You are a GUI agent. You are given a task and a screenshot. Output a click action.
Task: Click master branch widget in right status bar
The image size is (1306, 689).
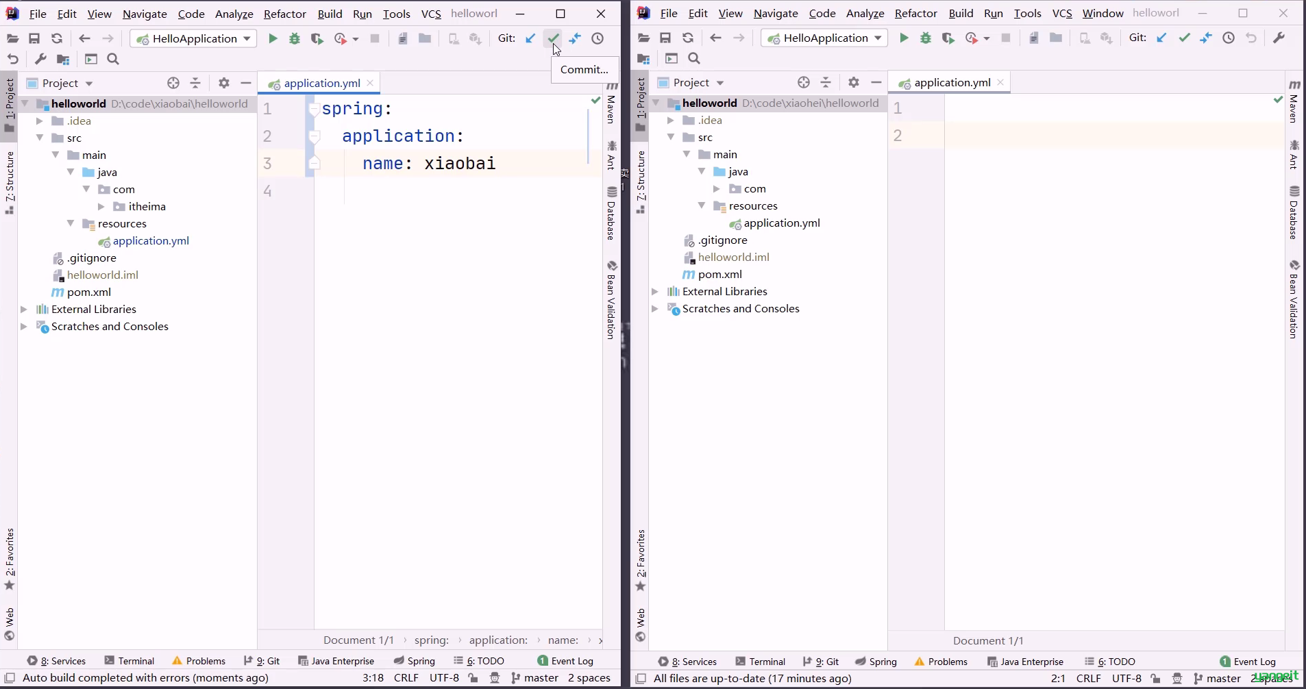click(x=1217, y=678)
